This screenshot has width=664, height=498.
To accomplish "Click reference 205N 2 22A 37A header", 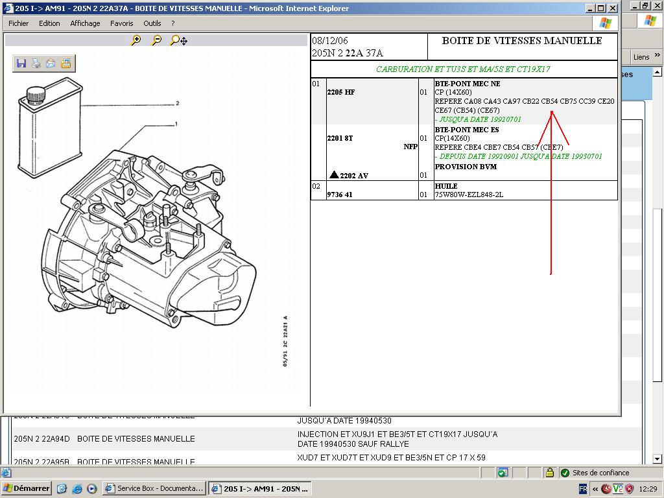I will click(x=348, y=53).
